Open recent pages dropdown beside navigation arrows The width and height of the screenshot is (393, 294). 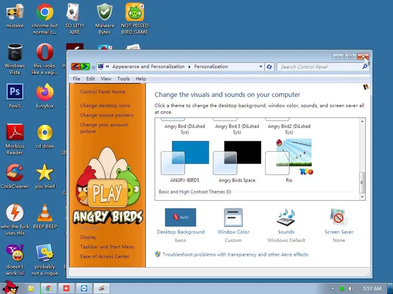pos(93,67)
